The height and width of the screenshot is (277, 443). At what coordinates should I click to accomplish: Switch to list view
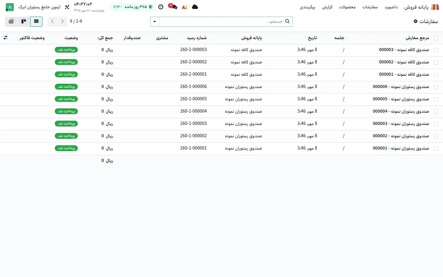36,21
